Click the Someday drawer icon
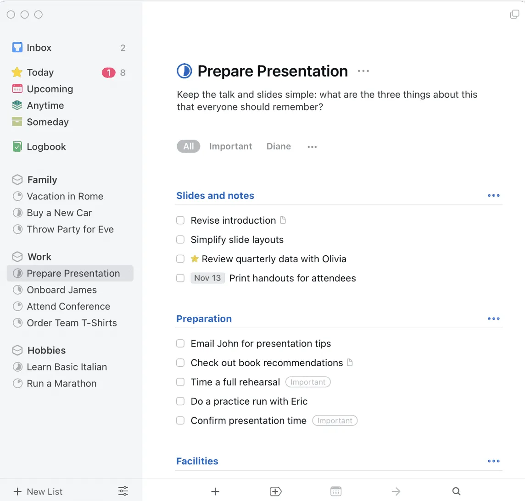The image size is (525, 501). point(17,122)
